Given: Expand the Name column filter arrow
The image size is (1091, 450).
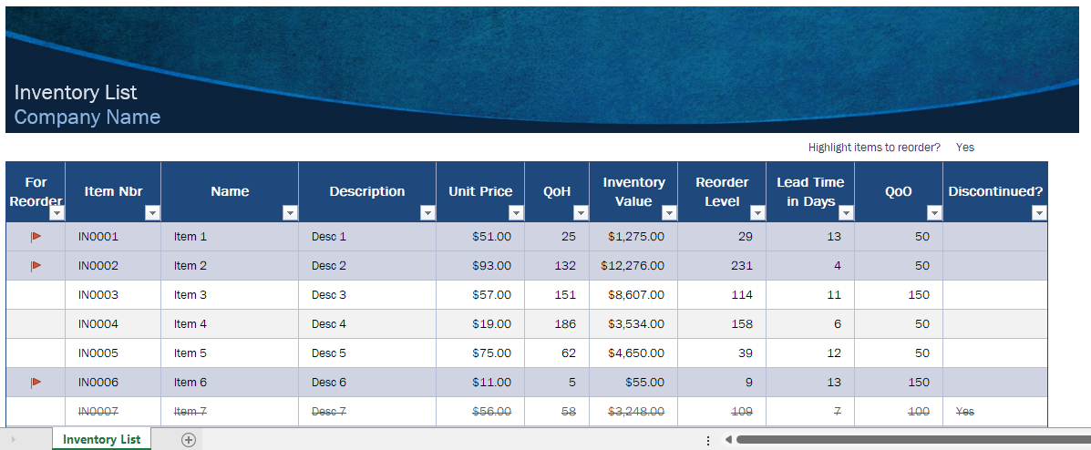Looking at the screenshot, I should [290, 213].
